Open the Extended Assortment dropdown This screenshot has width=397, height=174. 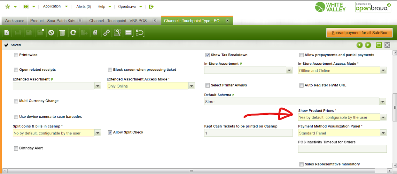coord(98,86)
